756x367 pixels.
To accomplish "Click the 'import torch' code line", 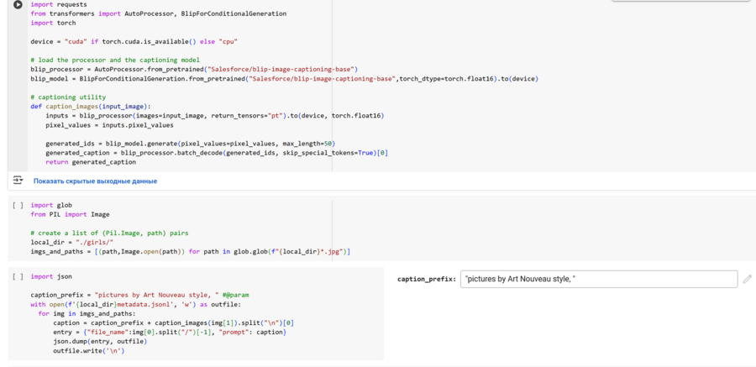I will point(53,23).
